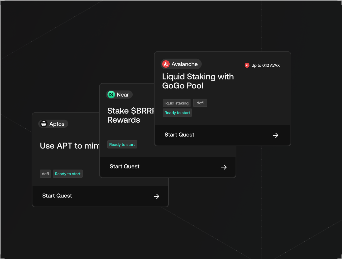The height and width of the screenshot is (259, 342).
Task: Click the 'liquid staking' tag
Action: coord(176,103)
